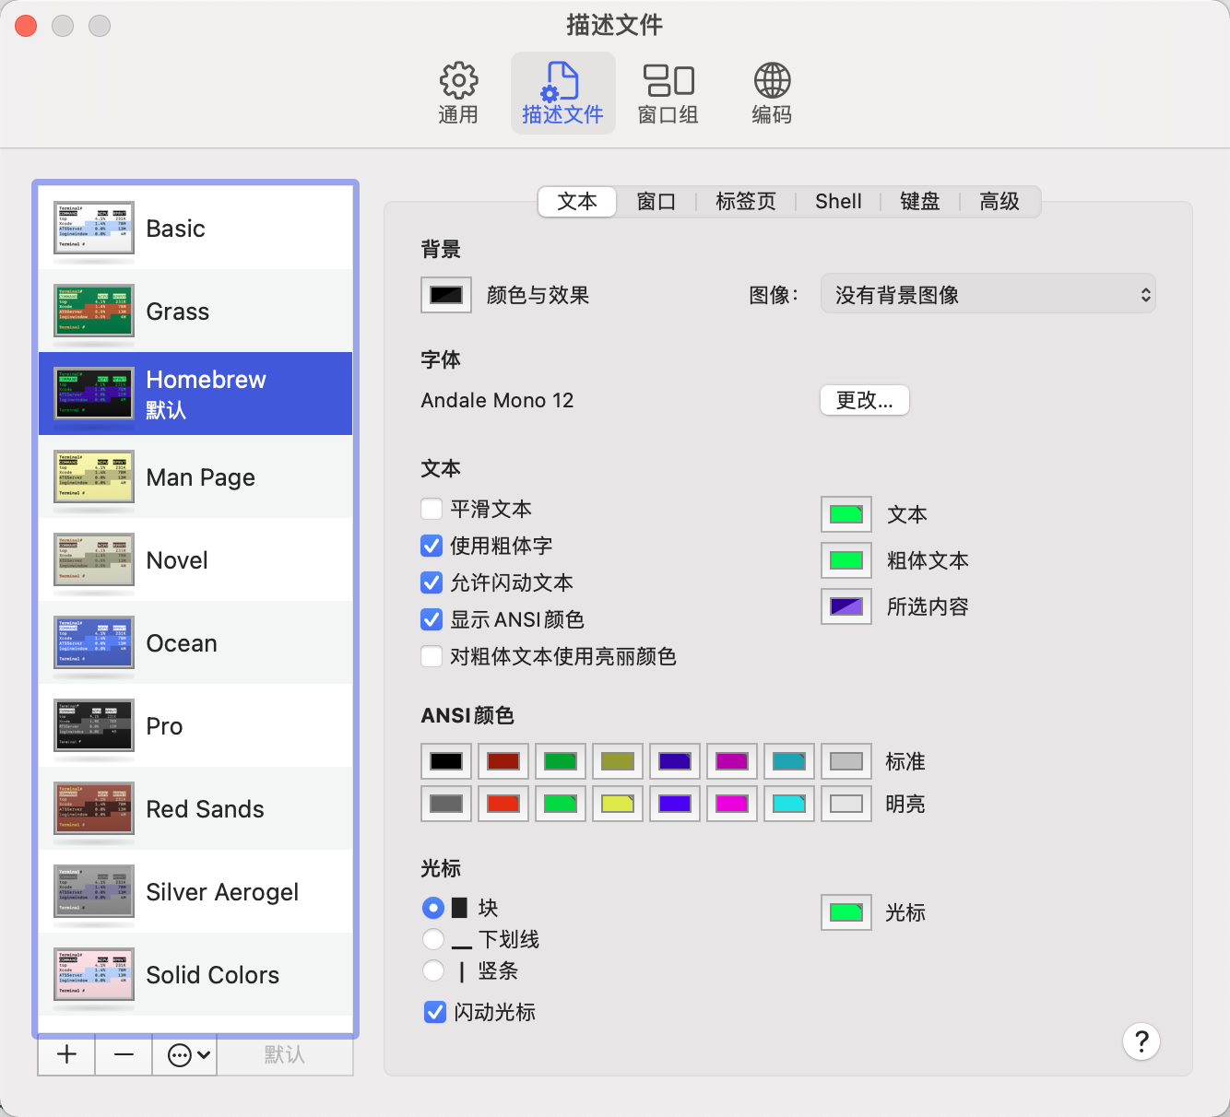Remove selected profile with minus button
Image resolution: width=1230 pixels, height=1117 pixels.
click(124, 1055)
